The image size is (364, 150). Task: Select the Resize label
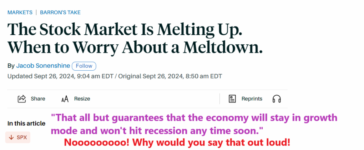82,99
